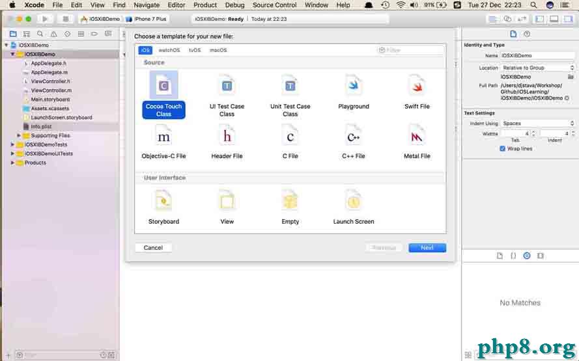Select the Header File template icon
579x361 pixels.
[x=227, y=137]
